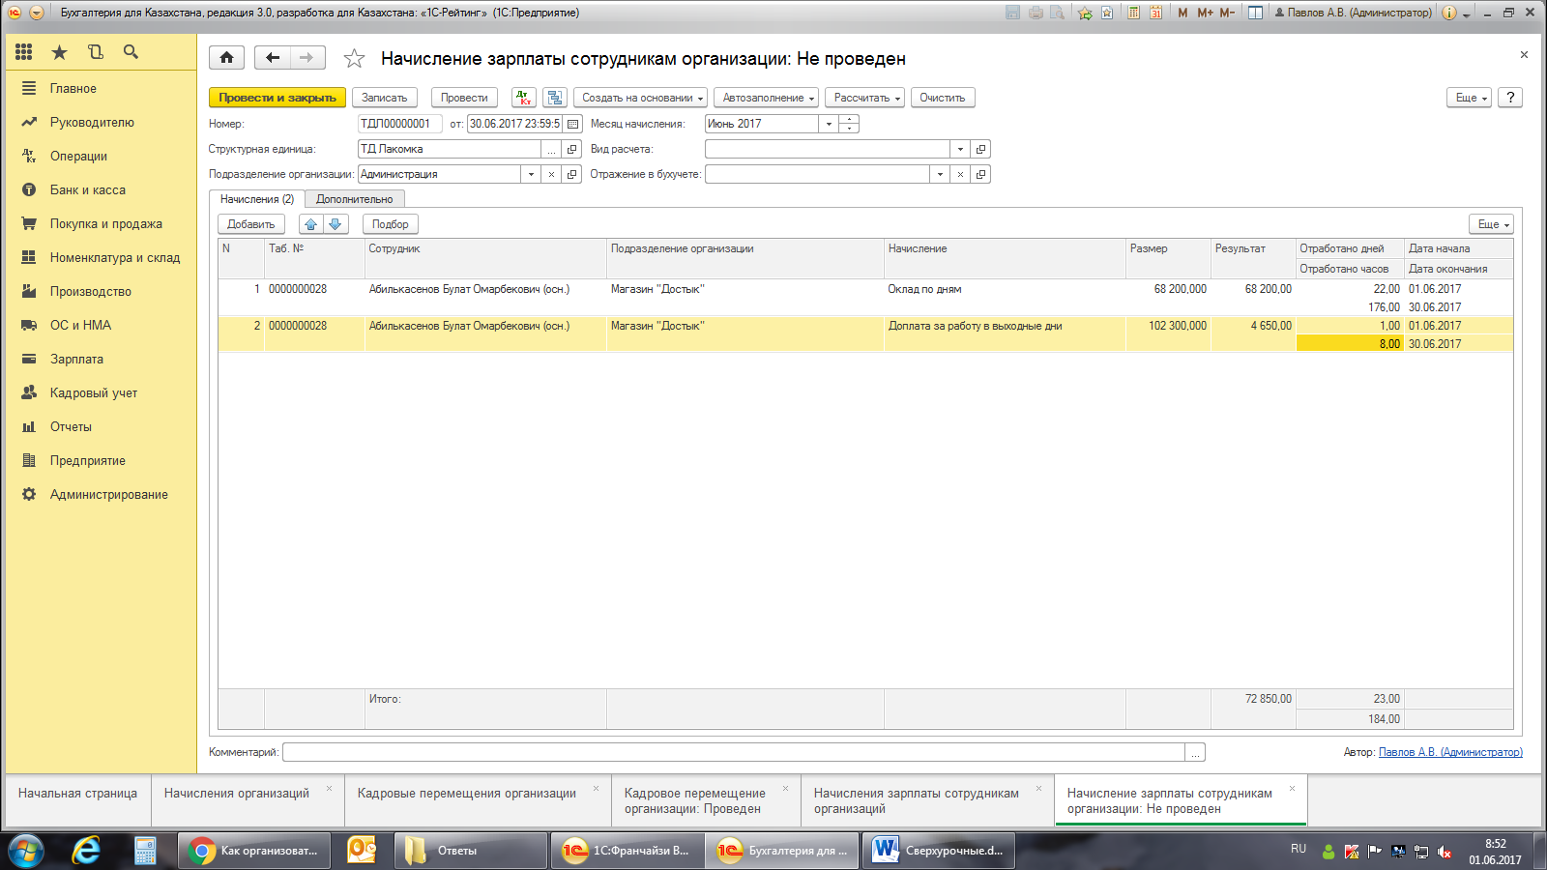Open the sections menu grid icon
Image resolution: width=1547 pixels, height=870 pixels.
[x=24, y=52]
